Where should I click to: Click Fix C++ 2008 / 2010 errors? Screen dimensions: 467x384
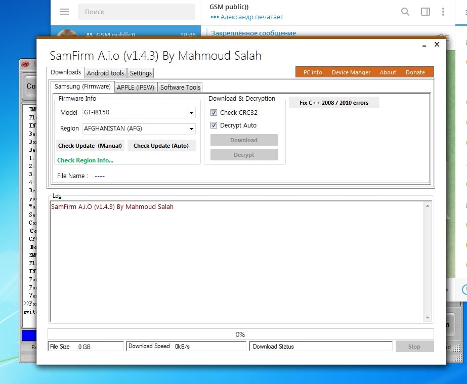click(334, 103)
